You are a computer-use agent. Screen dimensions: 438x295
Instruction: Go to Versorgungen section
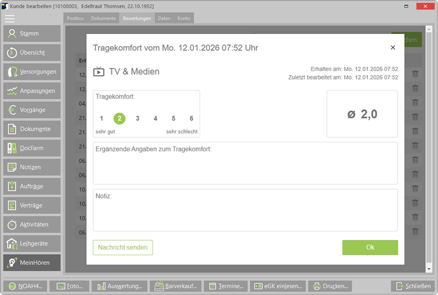pyautogui.click(x=32, y=72)
